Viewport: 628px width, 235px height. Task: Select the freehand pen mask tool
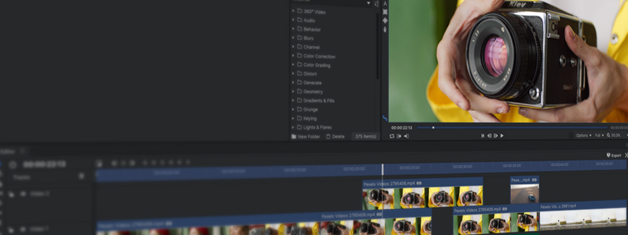tap(385, 29)
